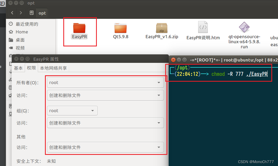Switch to the 本地网络共享 tab
278x166 pixels.
[53, 68]
